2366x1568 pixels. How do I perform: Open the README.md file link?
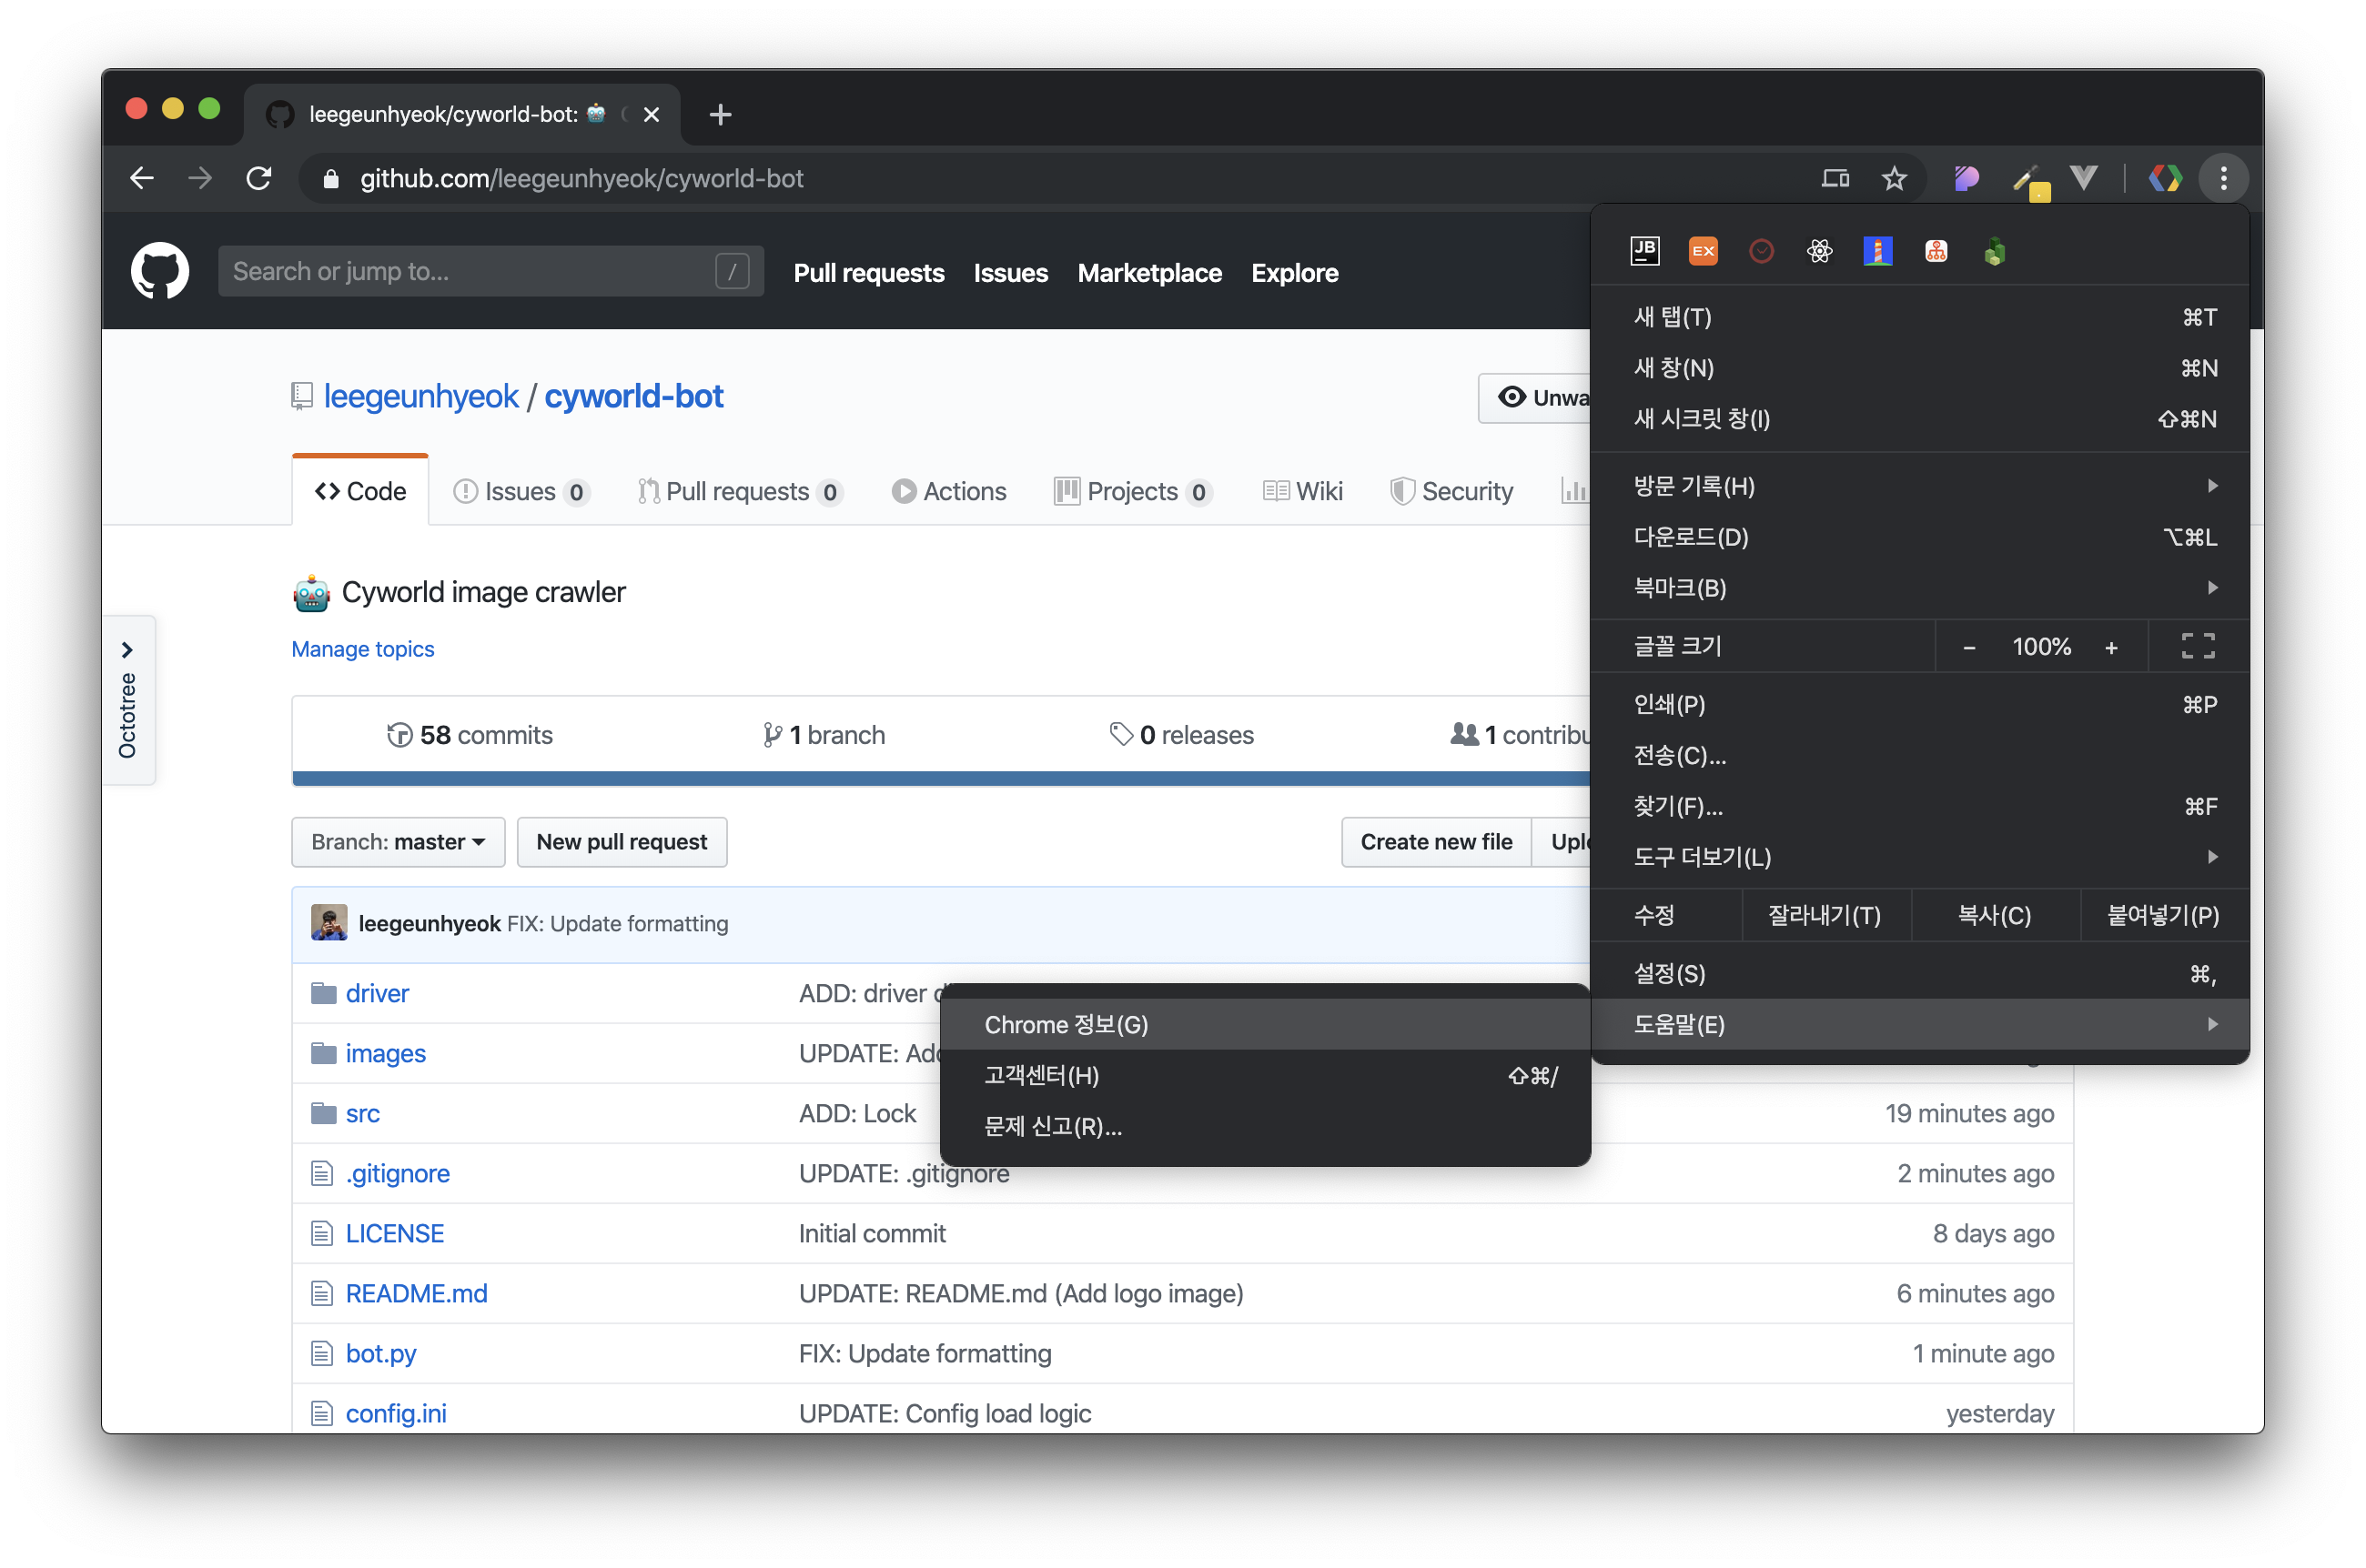coord(416,1293)
